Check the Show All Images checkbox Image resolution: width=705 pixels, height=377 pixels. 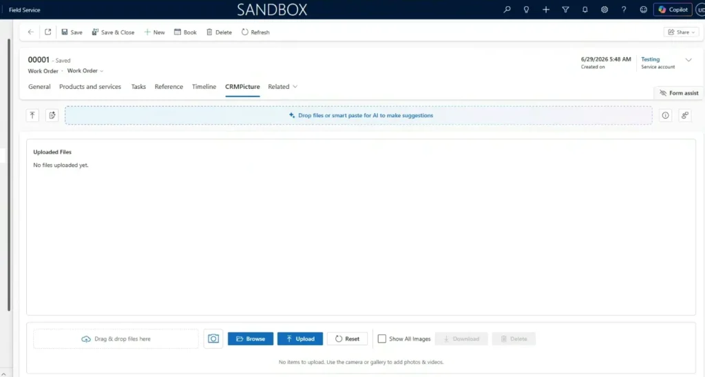click(381, 339)
